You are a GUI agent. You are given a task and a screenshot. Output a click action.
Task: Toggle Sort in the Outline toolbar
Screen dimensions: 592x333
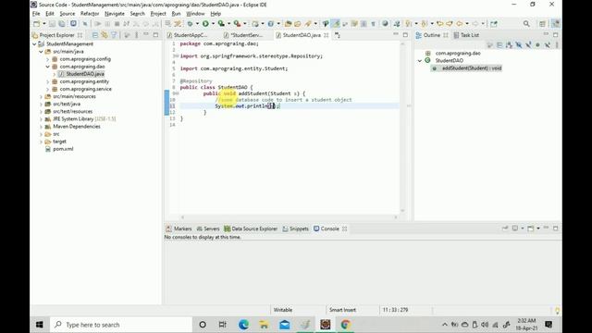[x=509, y=45]
